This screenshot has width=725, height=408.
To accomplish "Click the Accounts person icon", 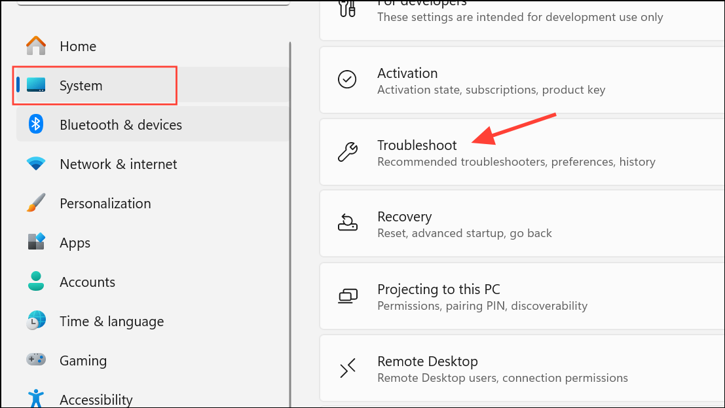I will coord(35,282).
